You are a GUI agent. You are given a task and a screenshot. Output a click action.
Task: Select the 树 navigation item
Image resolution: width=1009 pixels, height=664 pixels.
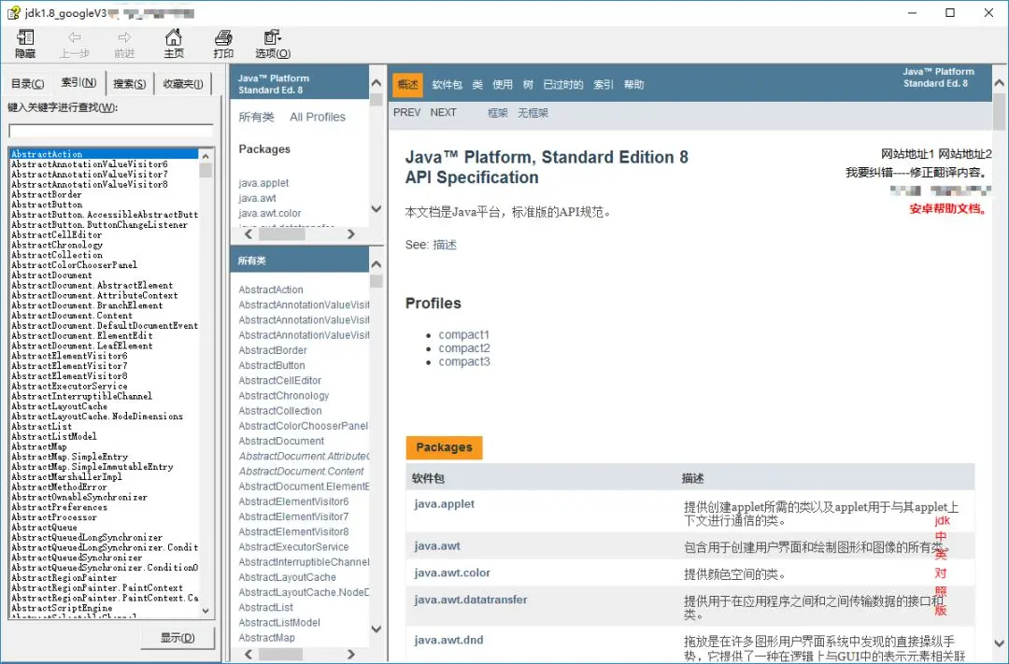(528, 84)
